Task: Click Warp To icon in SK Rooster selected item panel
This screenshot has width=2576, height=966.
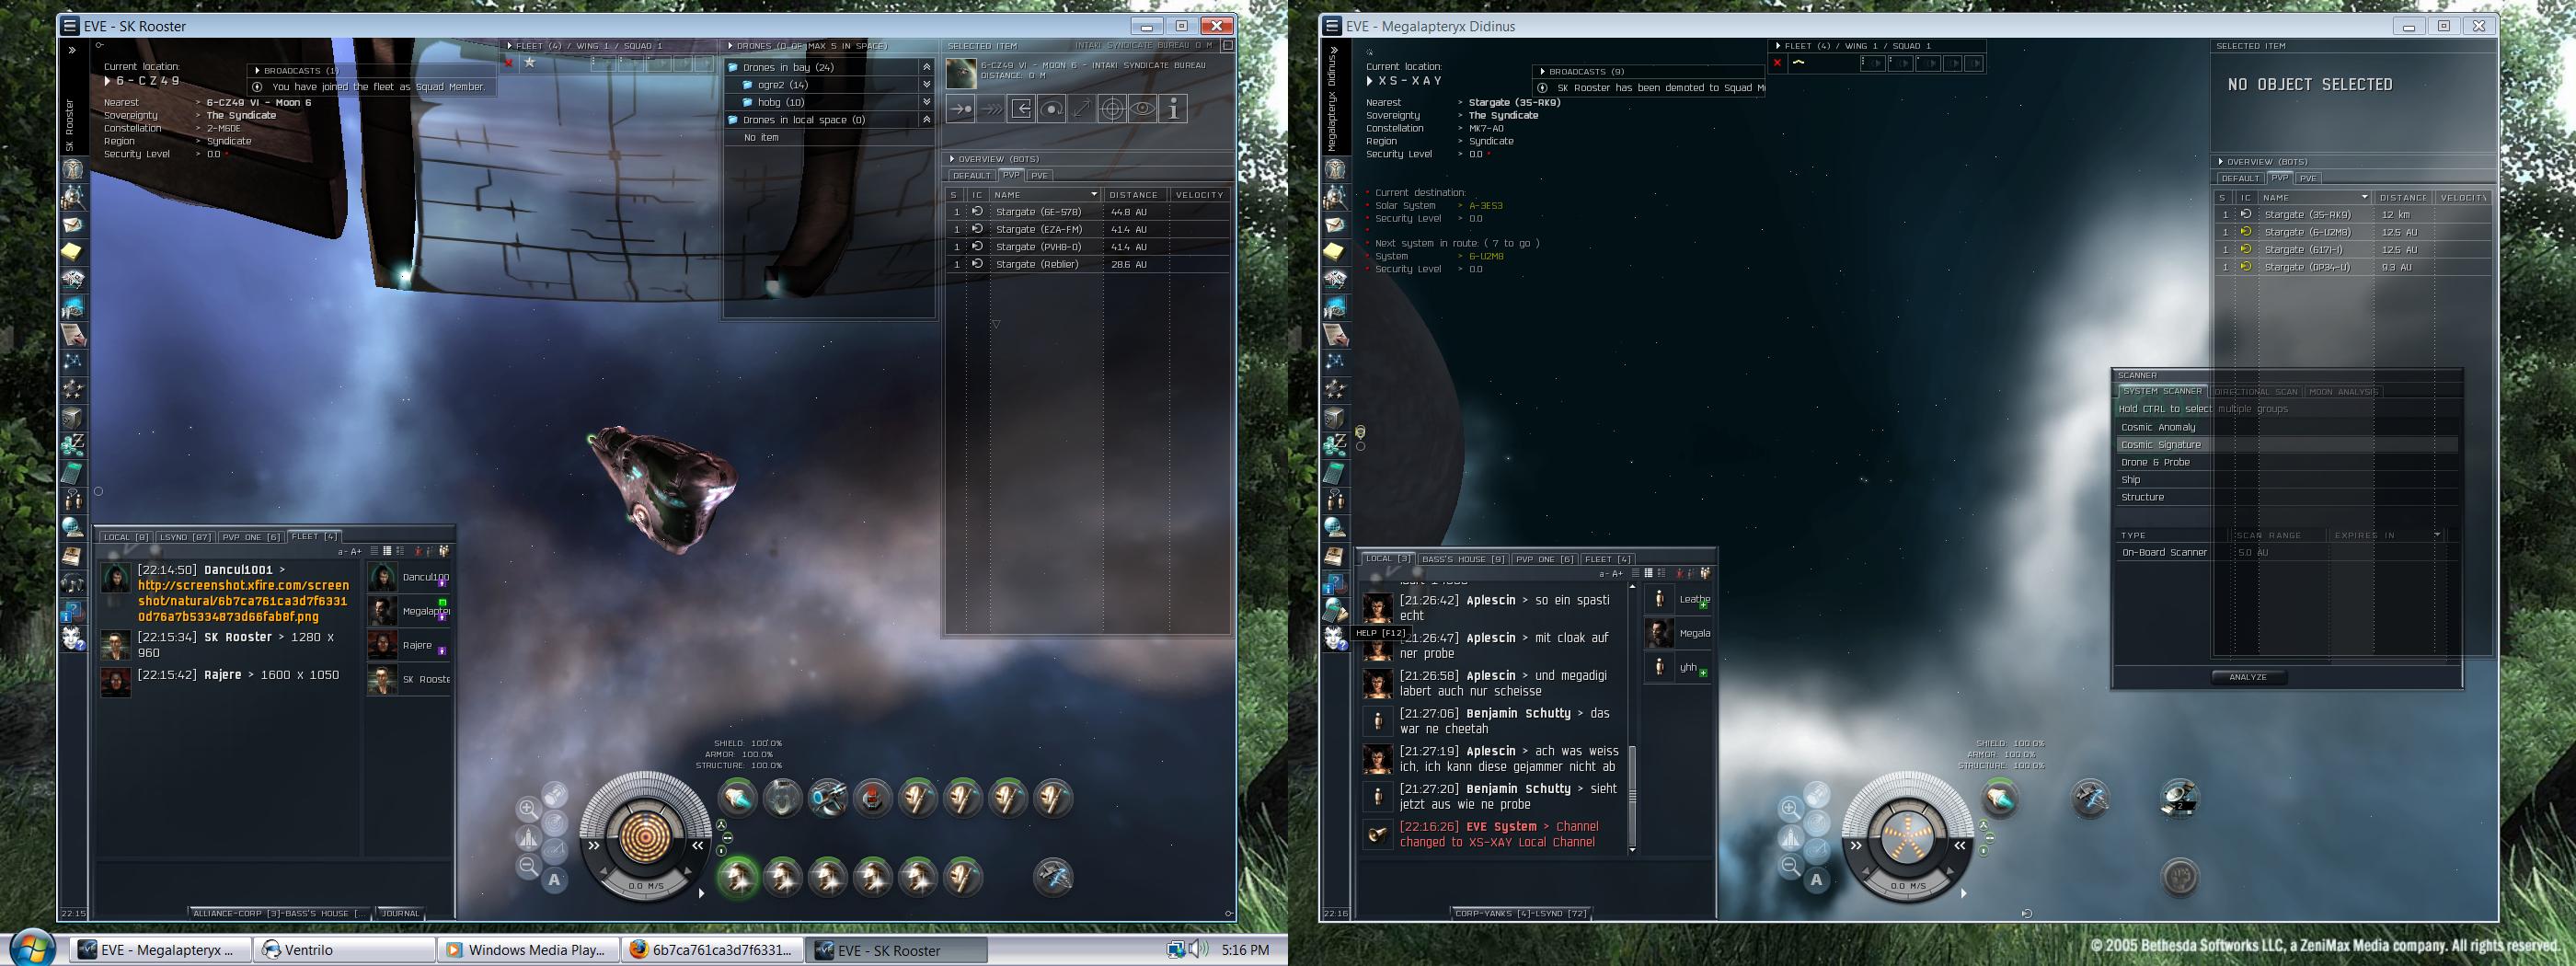Action: [991, 109]
